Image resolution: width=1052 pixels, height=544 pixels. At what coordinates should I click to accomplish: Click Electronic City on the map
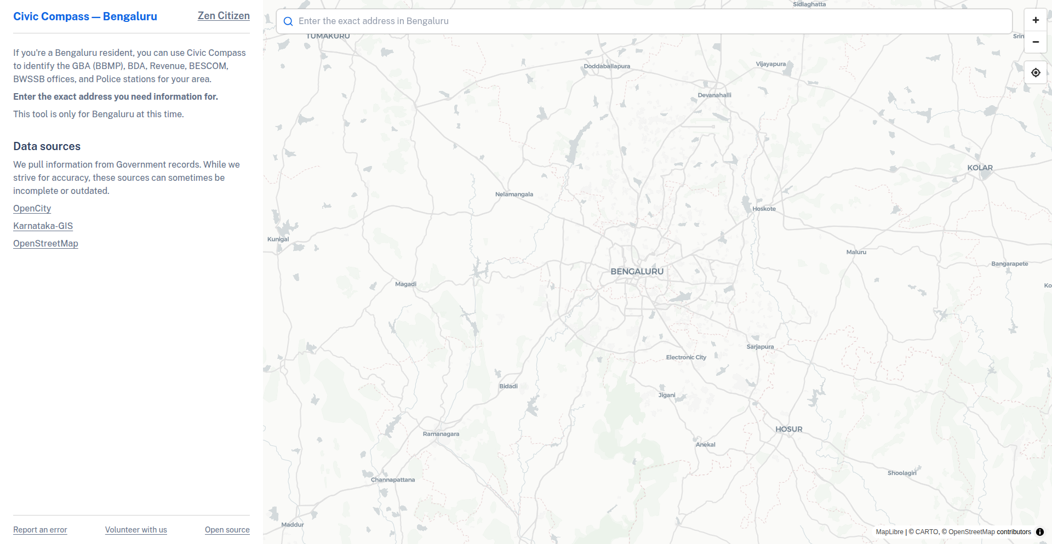[x=686, y=357]
